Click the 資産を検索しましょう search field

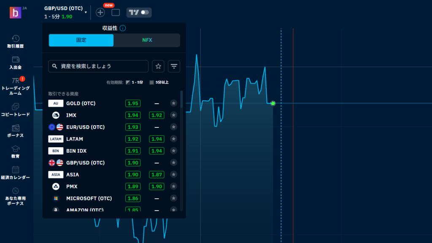click(99, 66)
